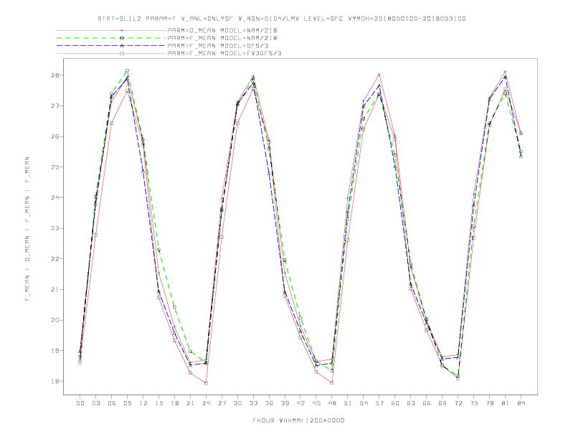Click y-axis tick label 27

coord(56,105)
